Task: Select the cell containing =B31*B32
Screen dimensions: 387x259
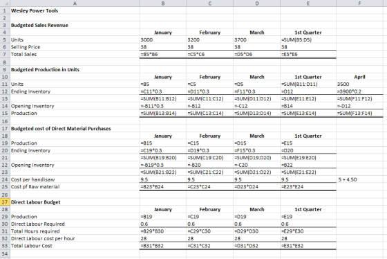Action: tap(162, 246)
